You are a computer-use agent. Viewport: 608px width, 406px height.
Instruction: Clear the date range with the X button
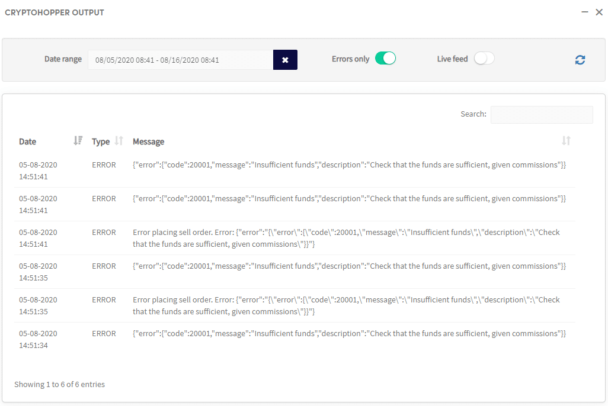(285, 60)
